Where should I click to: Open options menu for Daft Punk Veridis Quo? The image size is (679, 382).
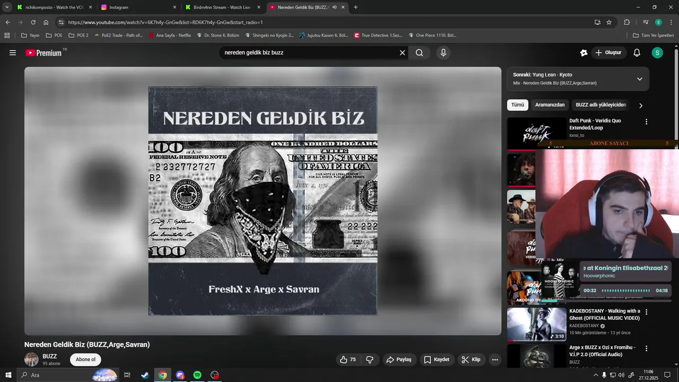pyautogui.click(x=646, y=122)
